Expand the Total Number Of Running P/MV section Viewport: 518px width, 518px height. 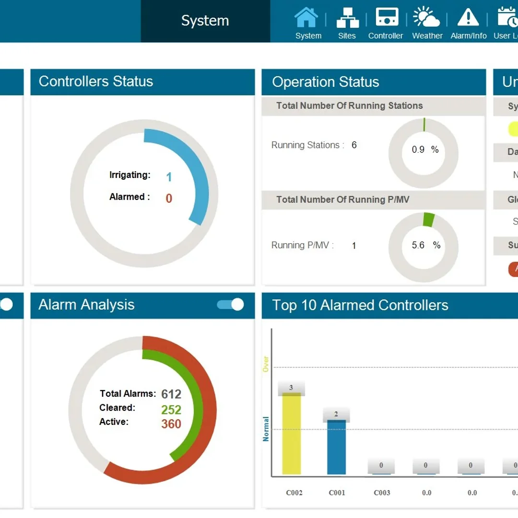coord(374,200)
